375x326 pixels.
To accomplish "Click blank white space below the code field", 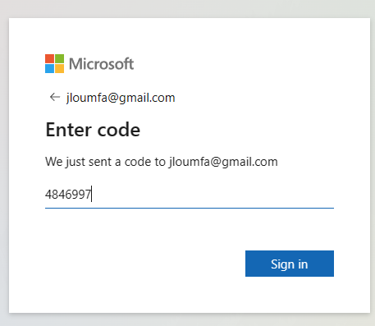I will tap(137, 232).
